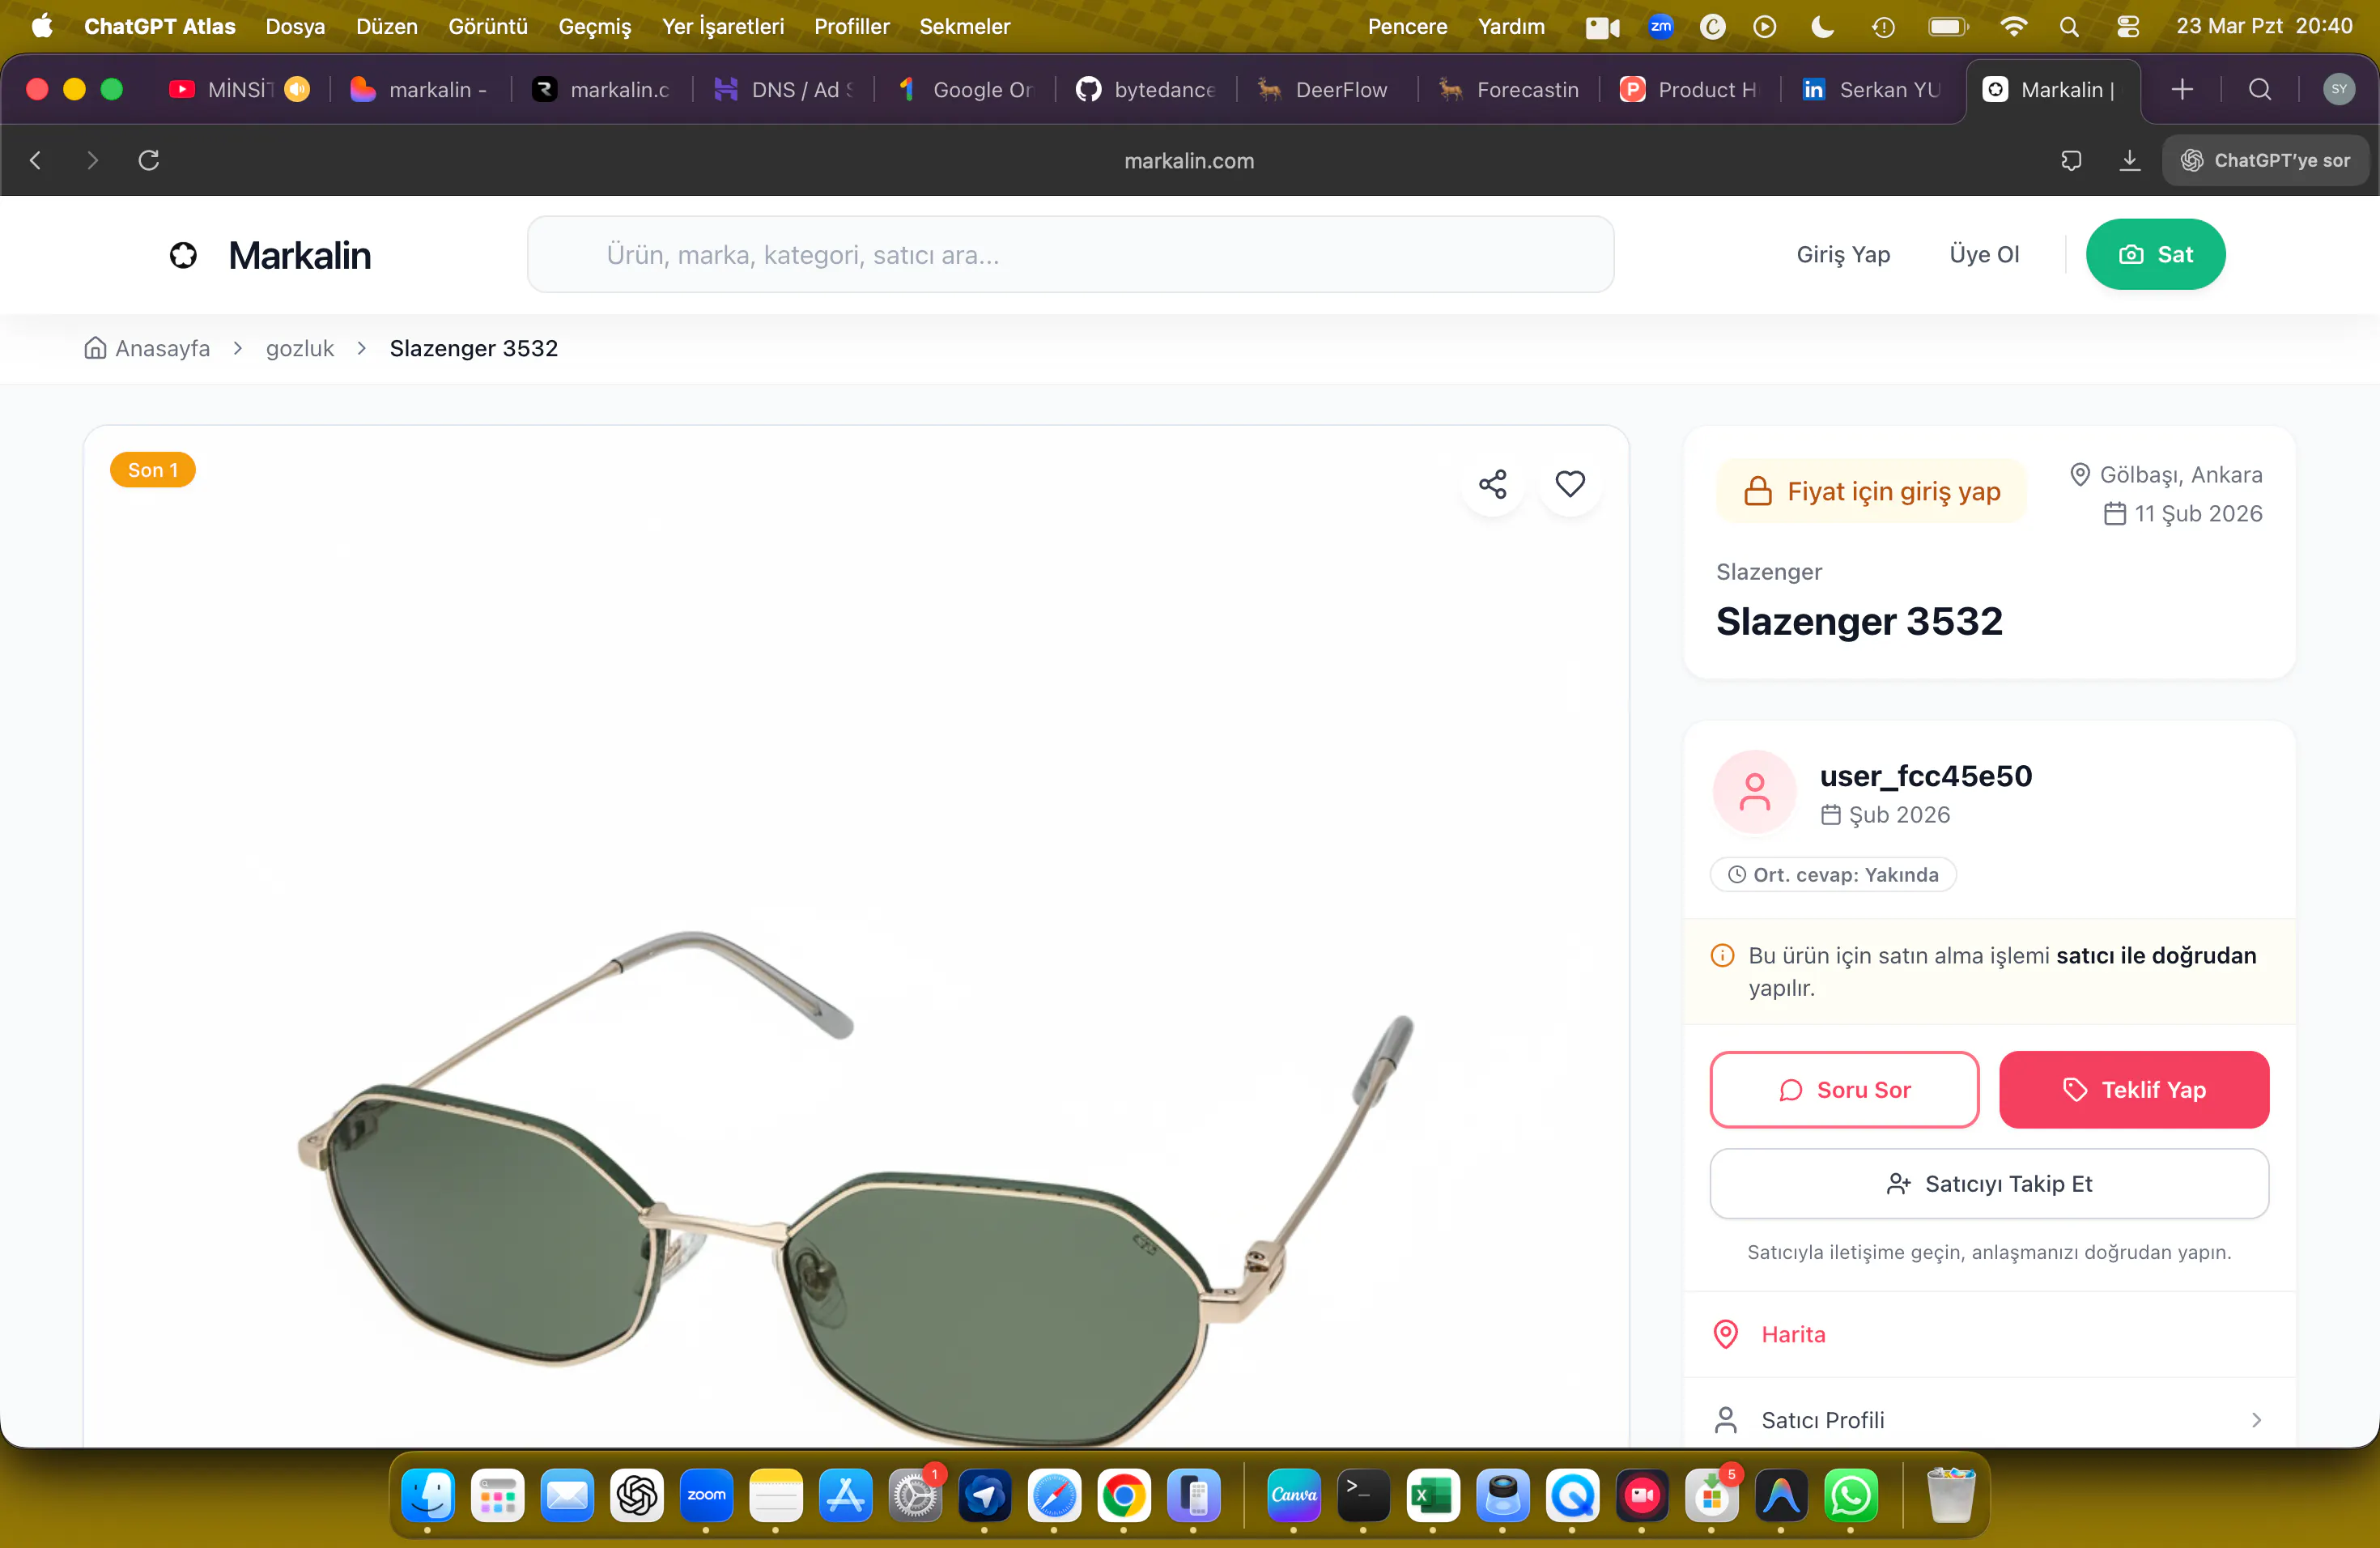Switch to the Serkan YU LinkedIn tab
The image size is (2380, 1548).
[x=1872, y=90]
